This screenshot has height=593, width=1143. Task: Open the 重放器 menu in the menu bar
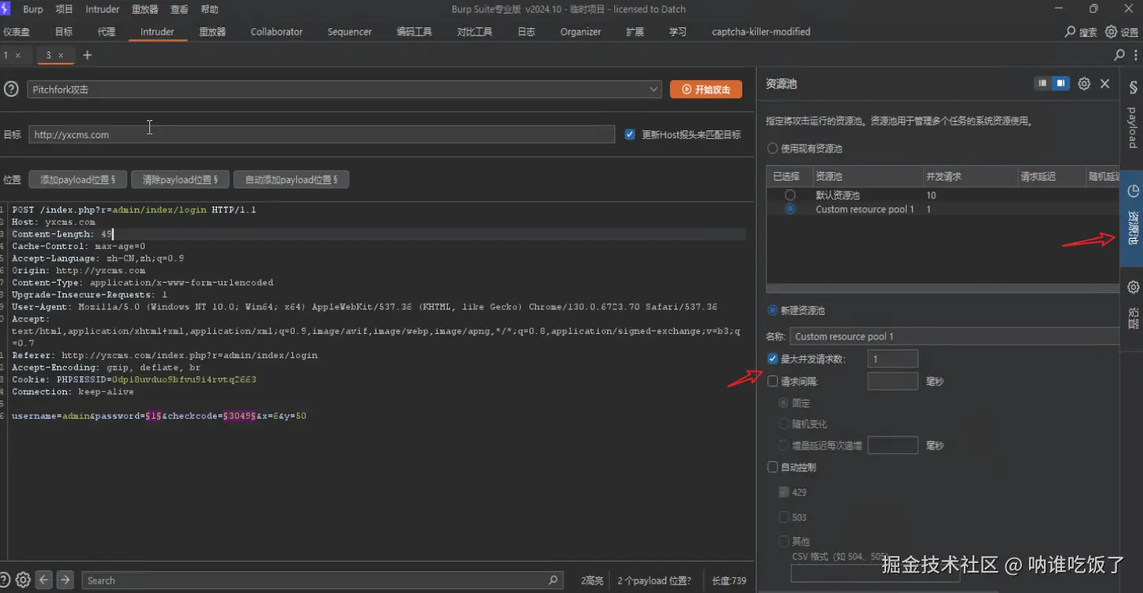[x=145, y=9]
